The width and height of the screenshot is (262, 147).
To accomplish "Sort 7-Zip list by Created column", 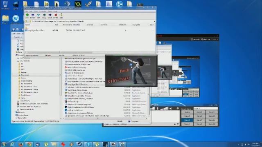I will click(x=90, y=24).
